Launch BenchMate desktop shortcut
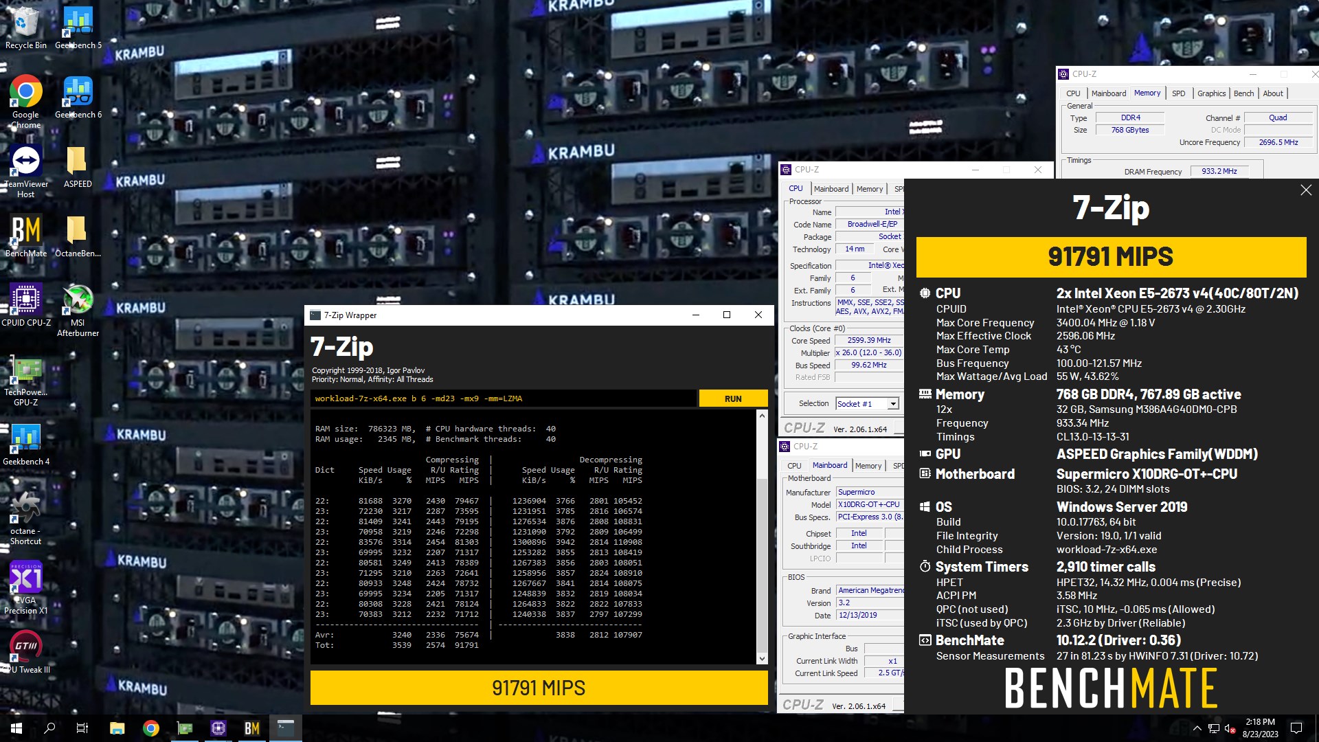This screenshot has width=1319, height=742. pos(26,236)
